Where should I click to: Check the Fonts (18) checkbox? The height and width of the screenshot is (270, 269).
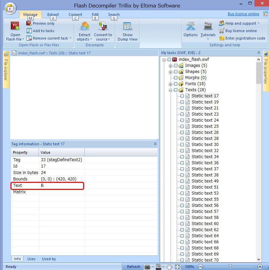[176, 84]
